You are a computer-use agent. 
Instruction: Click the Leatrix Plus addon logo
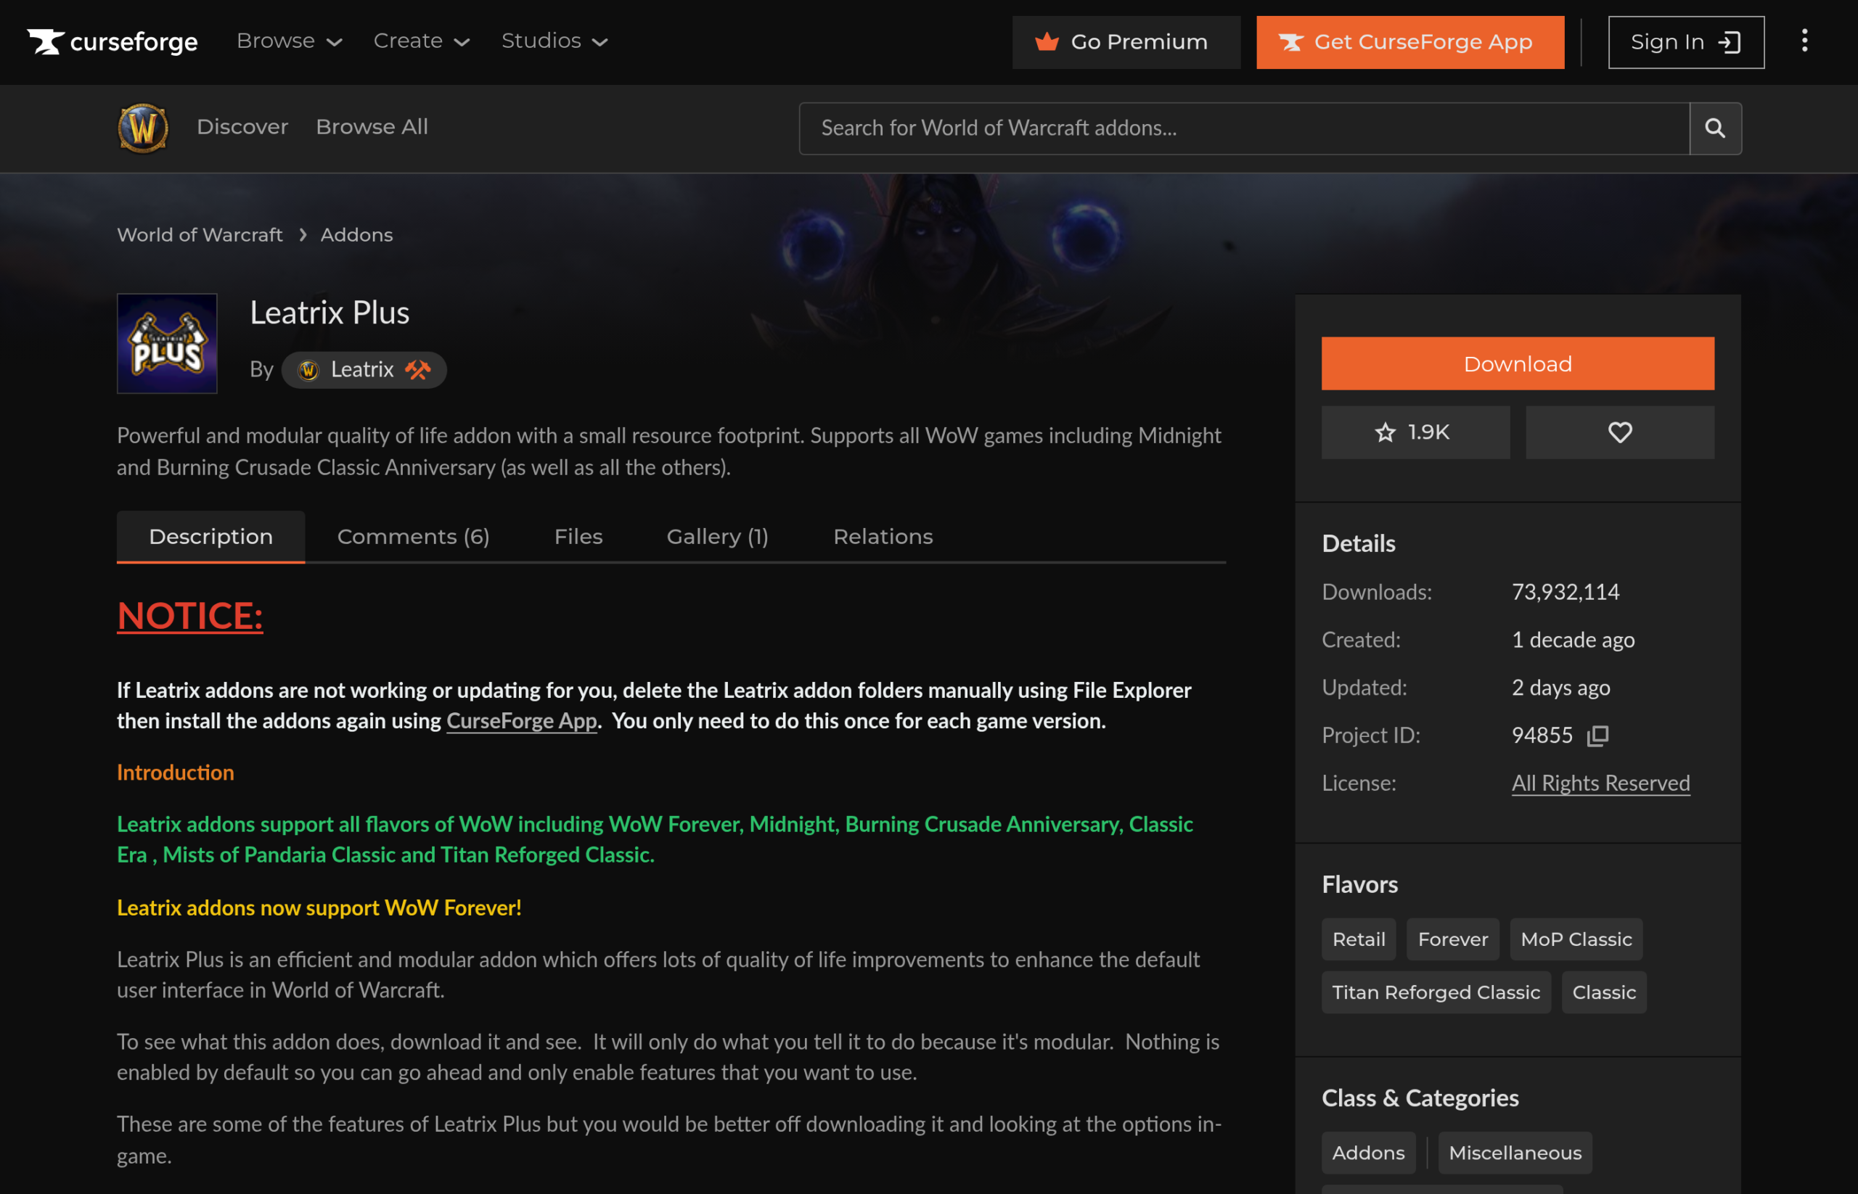[x=167, y=343]
